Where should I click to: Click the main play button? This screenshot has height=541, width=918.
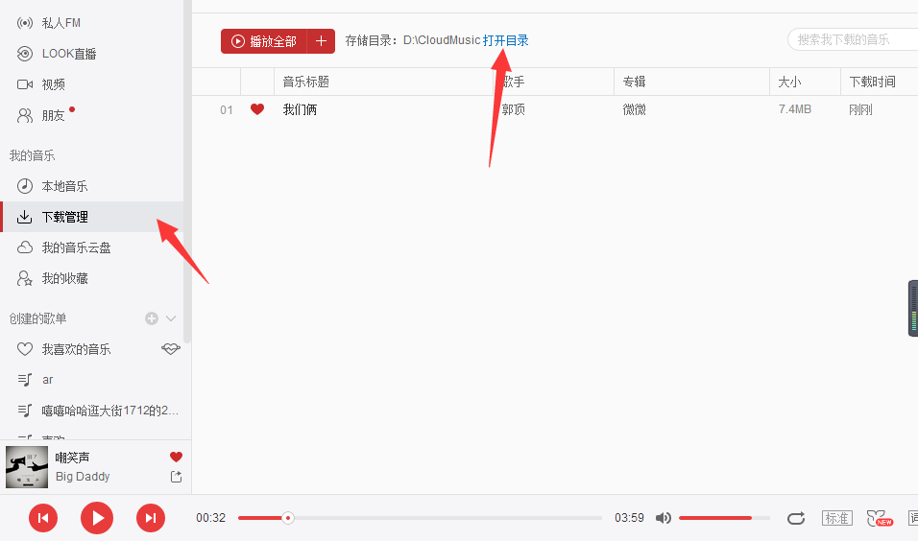click(97, 518)
